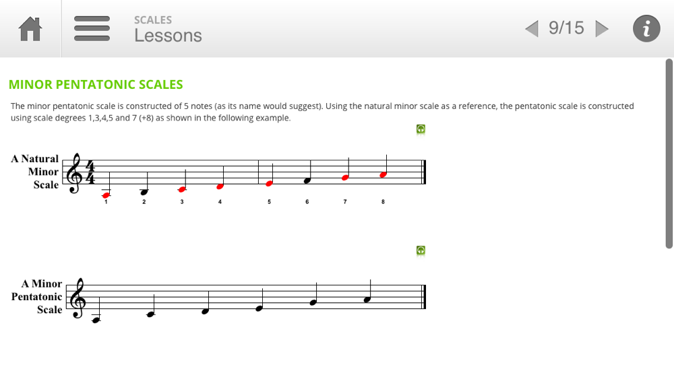Click the treble clef of pentatonic staff
The width and height of the screenshot is (674, 379).
pos(78,298)
